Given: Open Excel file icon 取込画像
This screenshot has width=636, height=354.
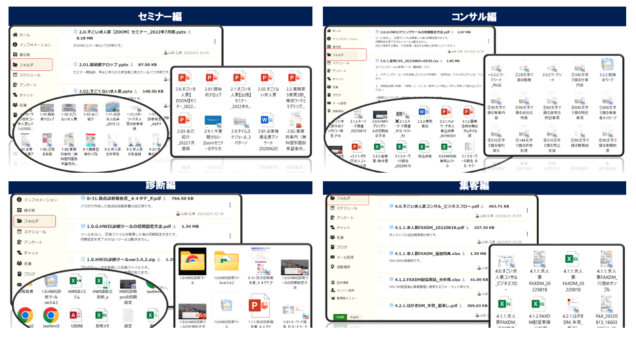Looking at the screenshot, I should (x=424, y=147).
